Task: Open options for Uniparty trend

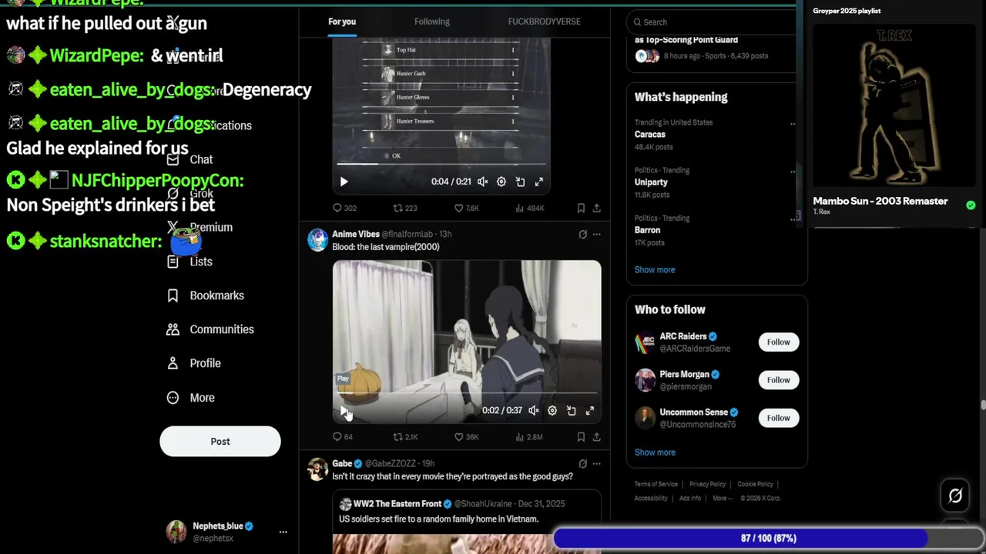Action: pyautogui.click(x=792, y=171)
